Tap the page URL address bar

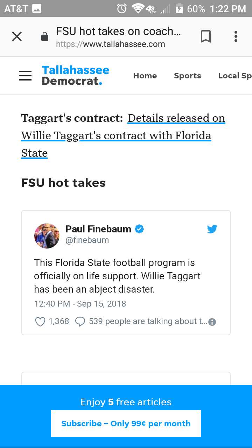coord(119,37)
